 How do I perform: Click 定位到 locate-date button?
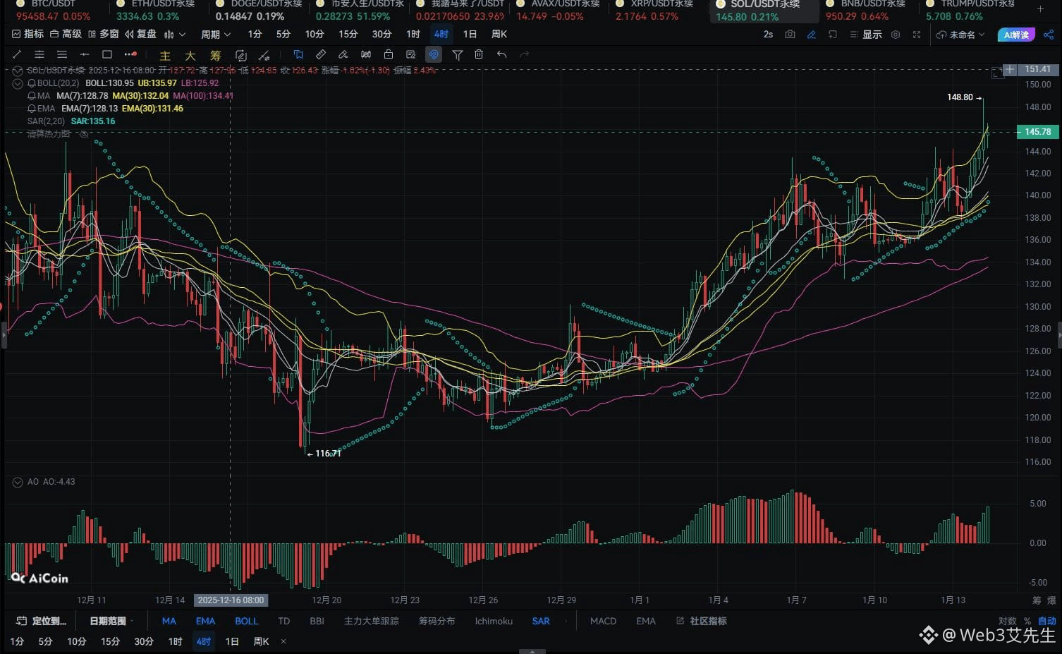(x=41, y=621)
